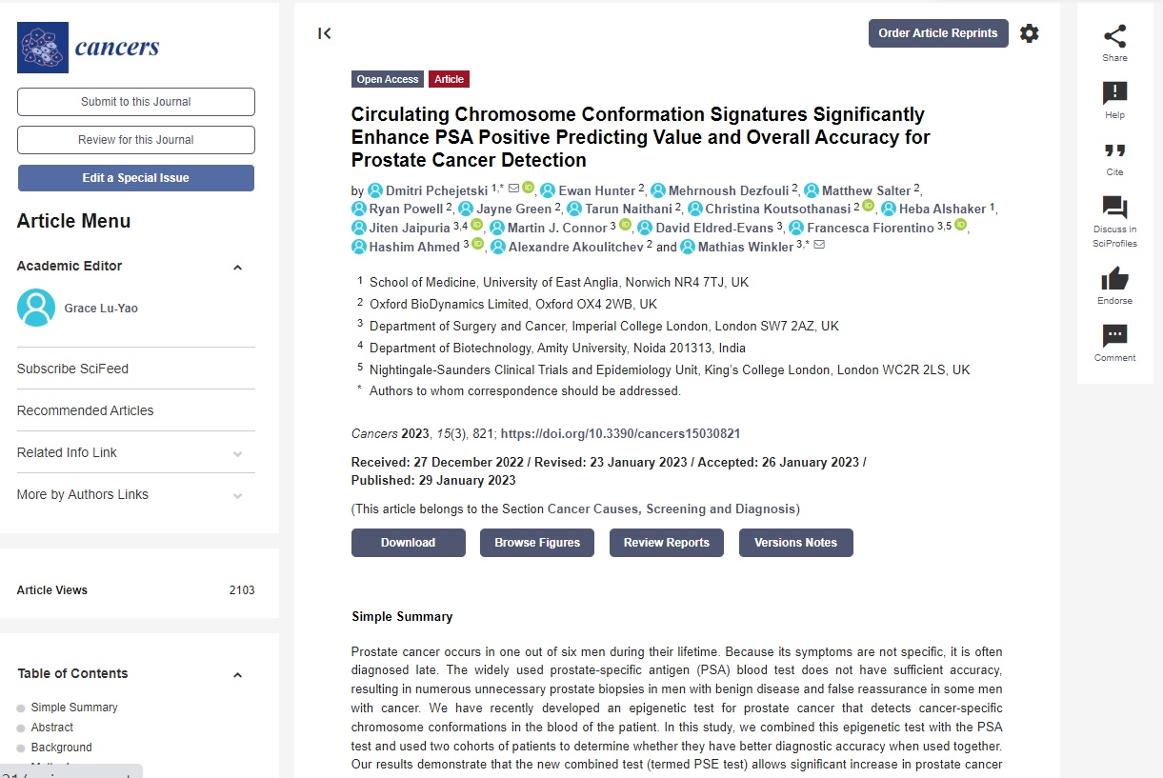Screen dimensions: 1163x778
Task: Click the Endorse thumbs-up icon
Action: pos(1114,279)
